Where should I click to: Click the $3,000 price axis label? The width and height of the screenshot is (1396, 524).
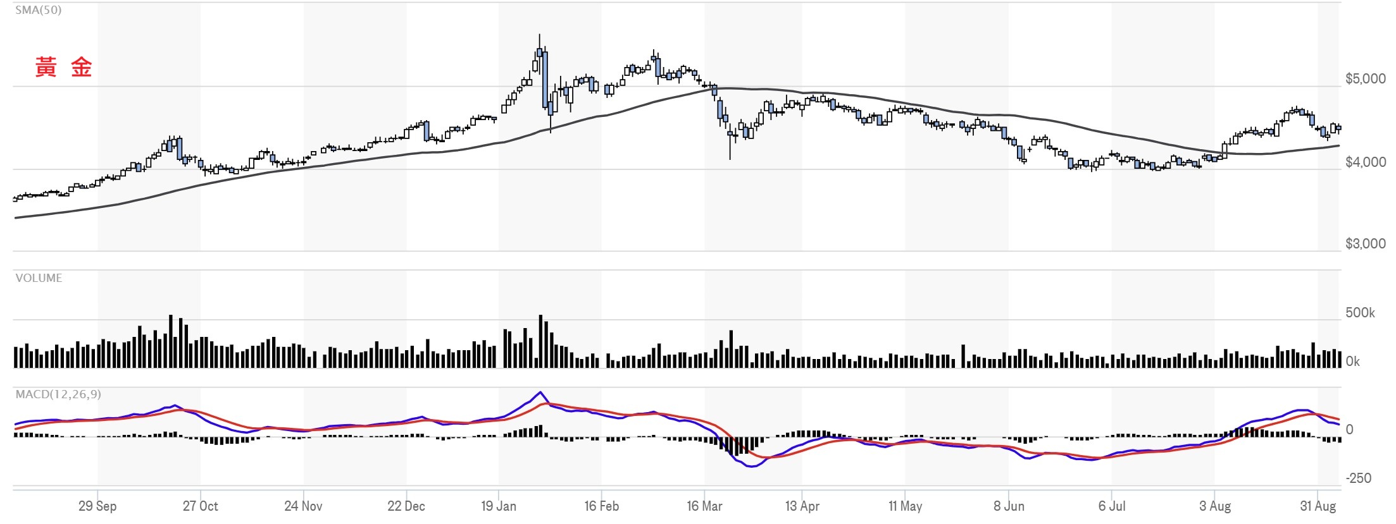1366,244
